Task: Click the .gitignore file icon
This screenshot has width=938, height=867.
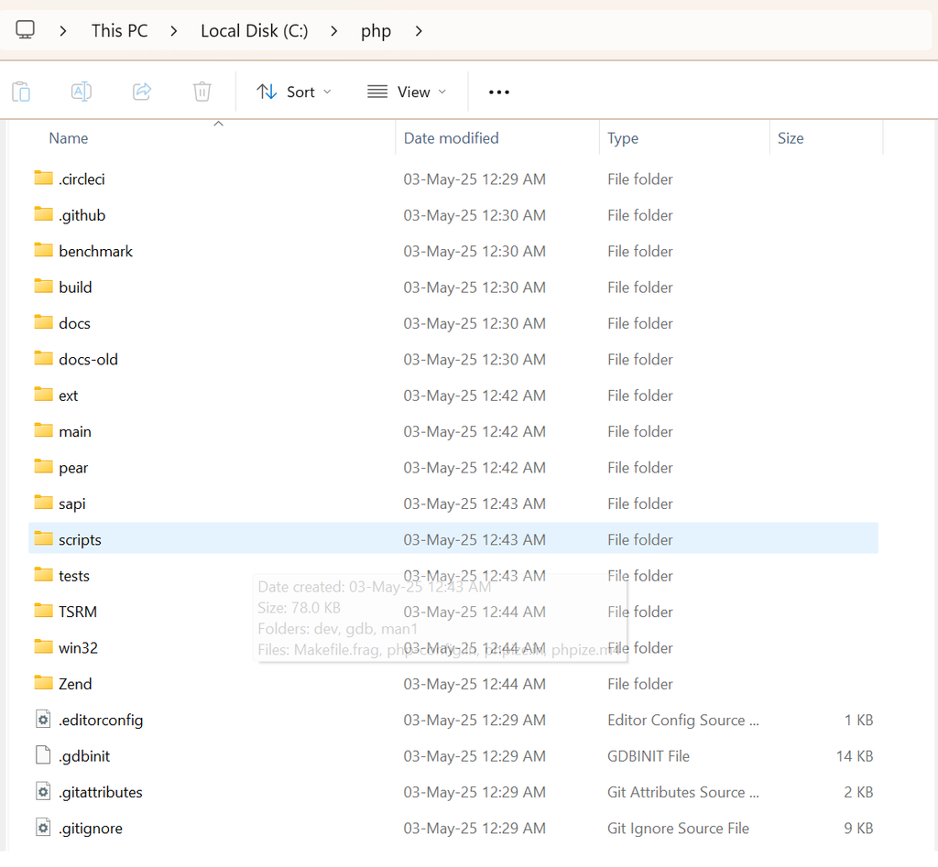Action: click(x=43, y=828)
